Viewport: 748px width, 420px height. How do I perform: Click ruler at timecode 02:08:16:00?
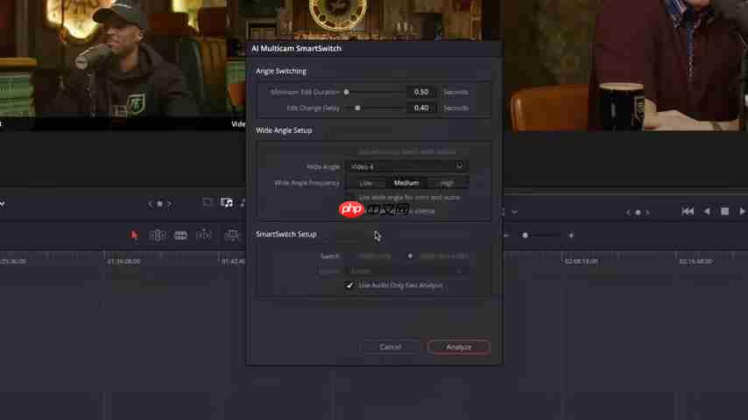(x=581, y=262)
